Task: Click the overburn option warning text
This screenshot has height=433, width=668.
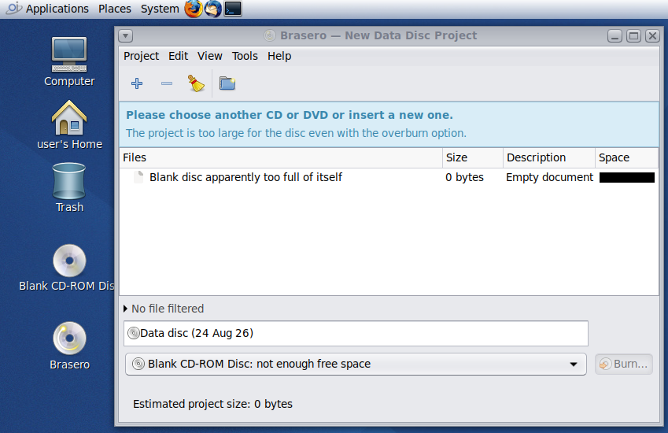Action: (296, 133)
